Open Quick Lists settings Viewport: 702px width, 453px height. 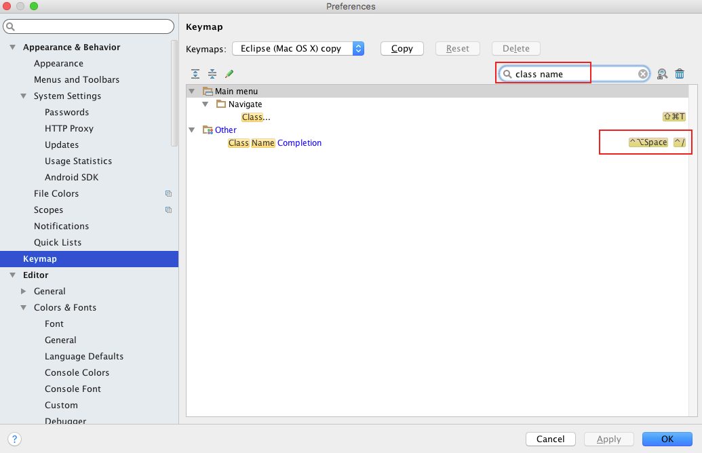pos(58,243)
